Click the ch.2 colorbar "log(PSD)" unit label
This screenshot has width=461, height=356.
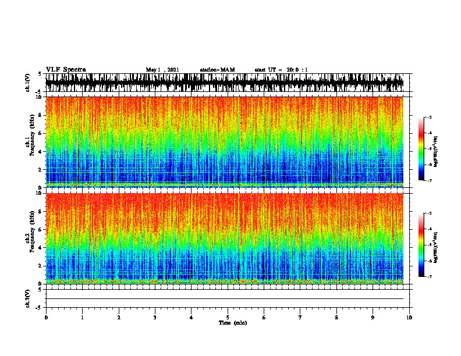(x=436, y=247)
